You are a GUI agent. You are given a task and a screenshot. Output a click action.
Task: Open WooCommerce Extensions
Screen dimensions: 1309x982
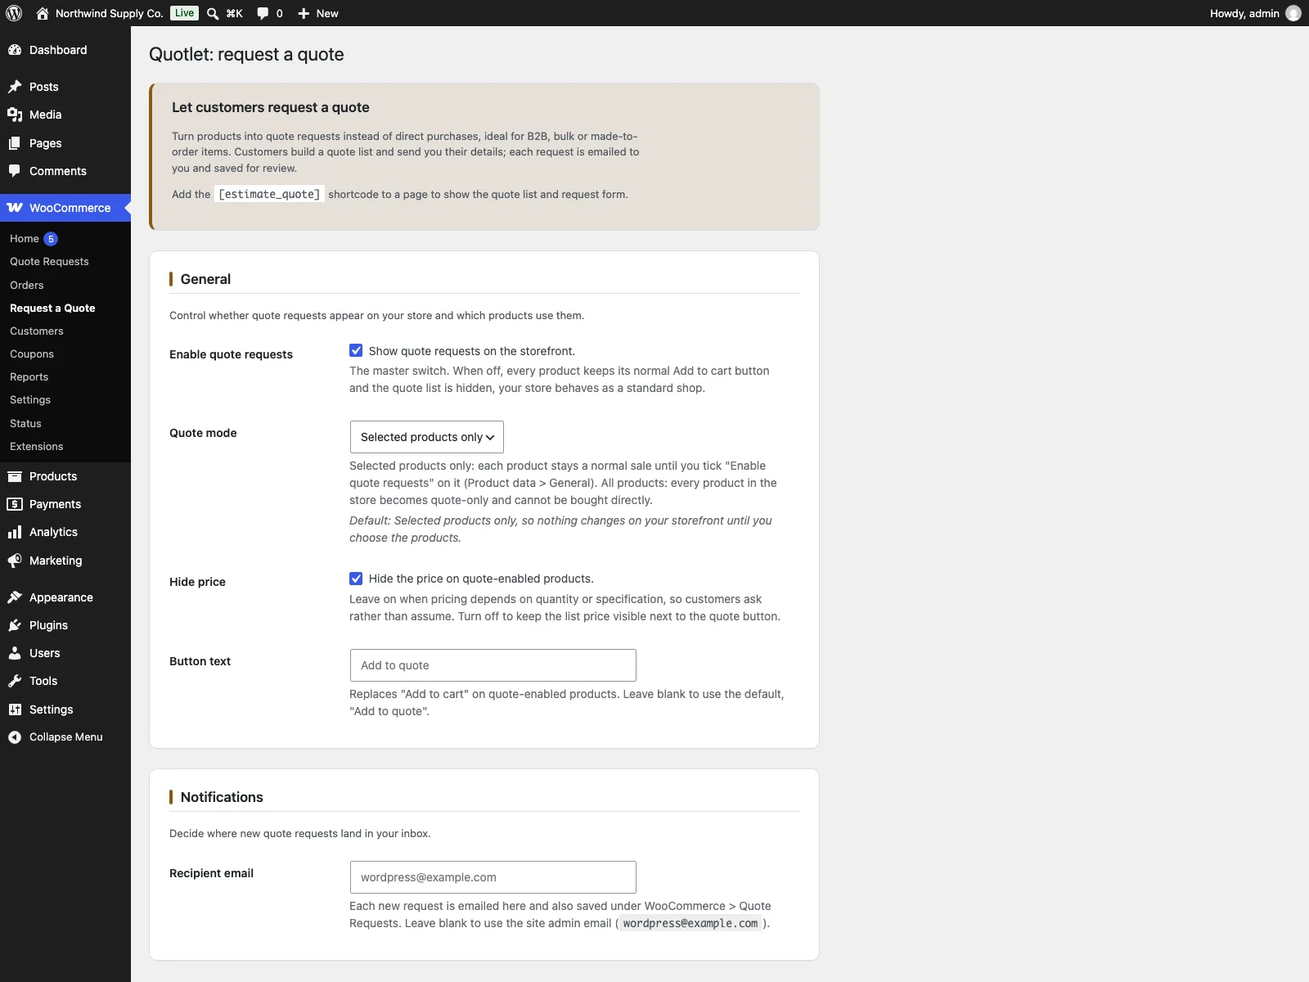(37, 447)
